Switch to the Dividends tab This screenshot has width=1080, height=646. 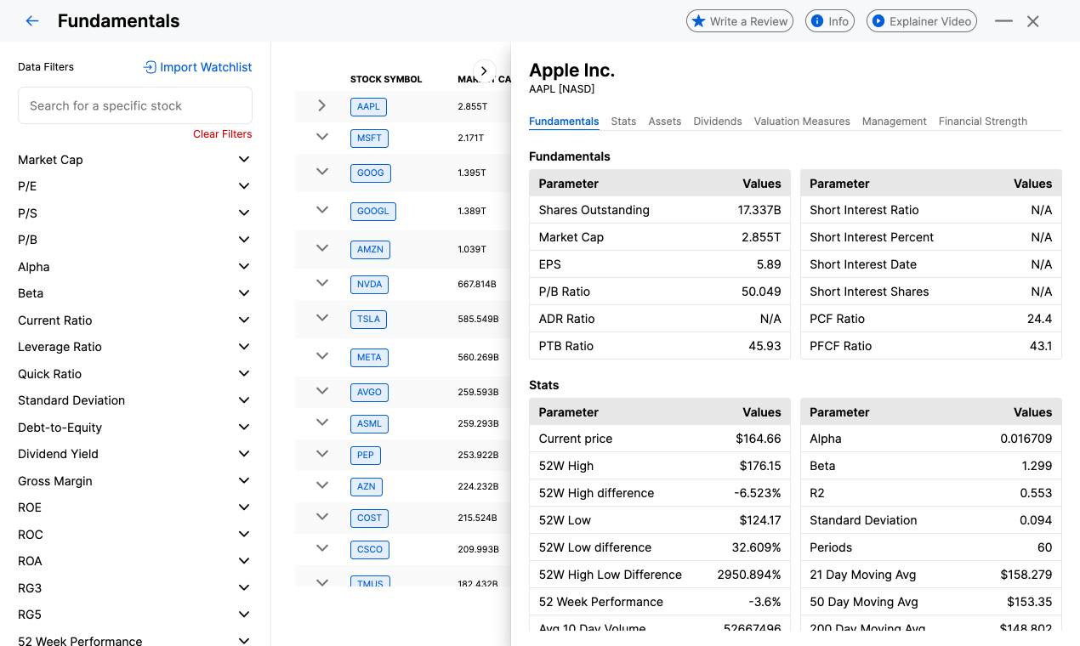pos(718,122)
